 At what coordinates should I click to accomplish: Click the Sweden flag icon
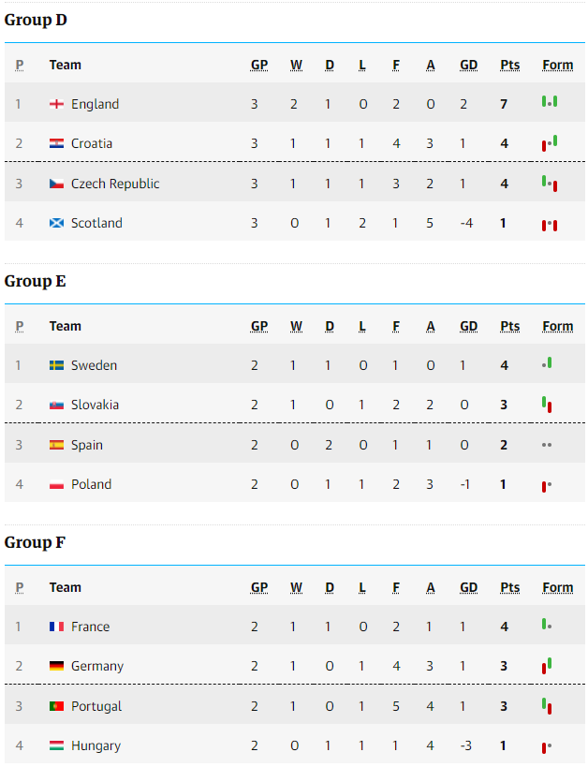[x=56, y=365]
